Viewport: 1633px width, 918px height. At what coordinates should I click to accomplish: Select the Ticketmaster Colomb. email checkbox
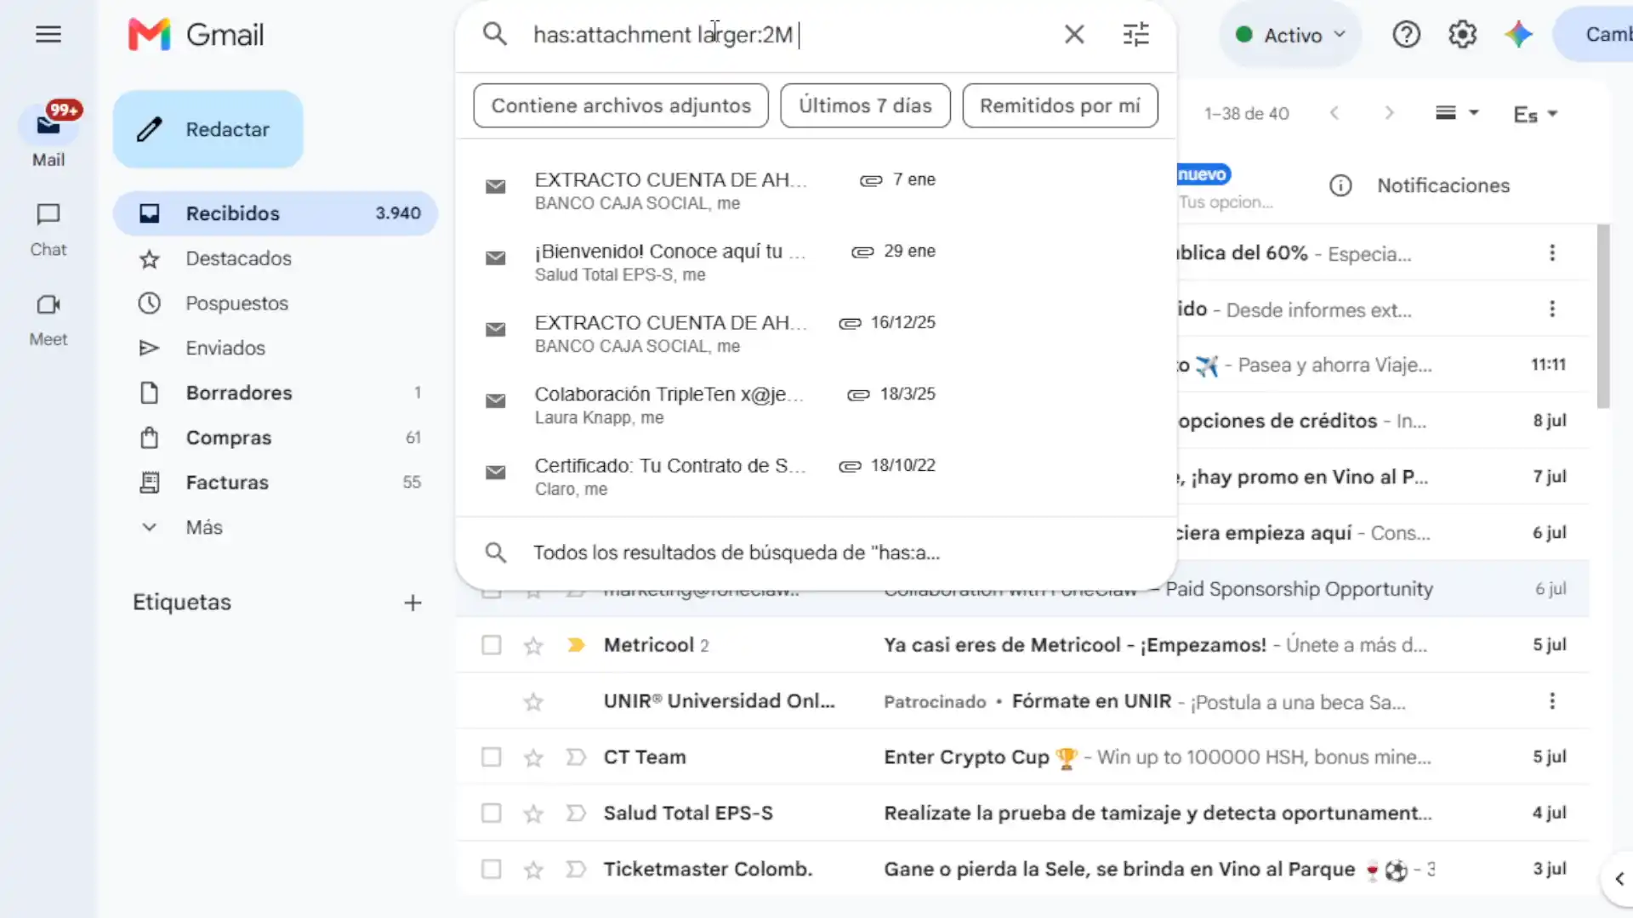492,869
